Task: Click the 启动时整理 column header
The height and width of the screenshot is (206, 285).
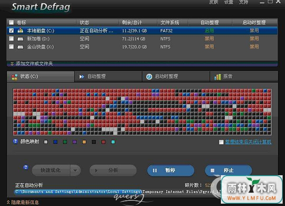Action: pos(255,22)
